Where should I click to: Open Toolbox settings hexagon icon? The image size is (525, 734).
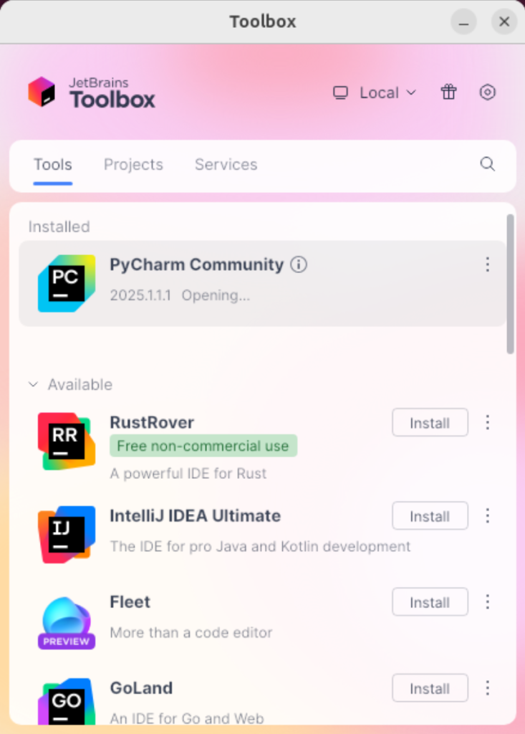click(x=488, y=92)
